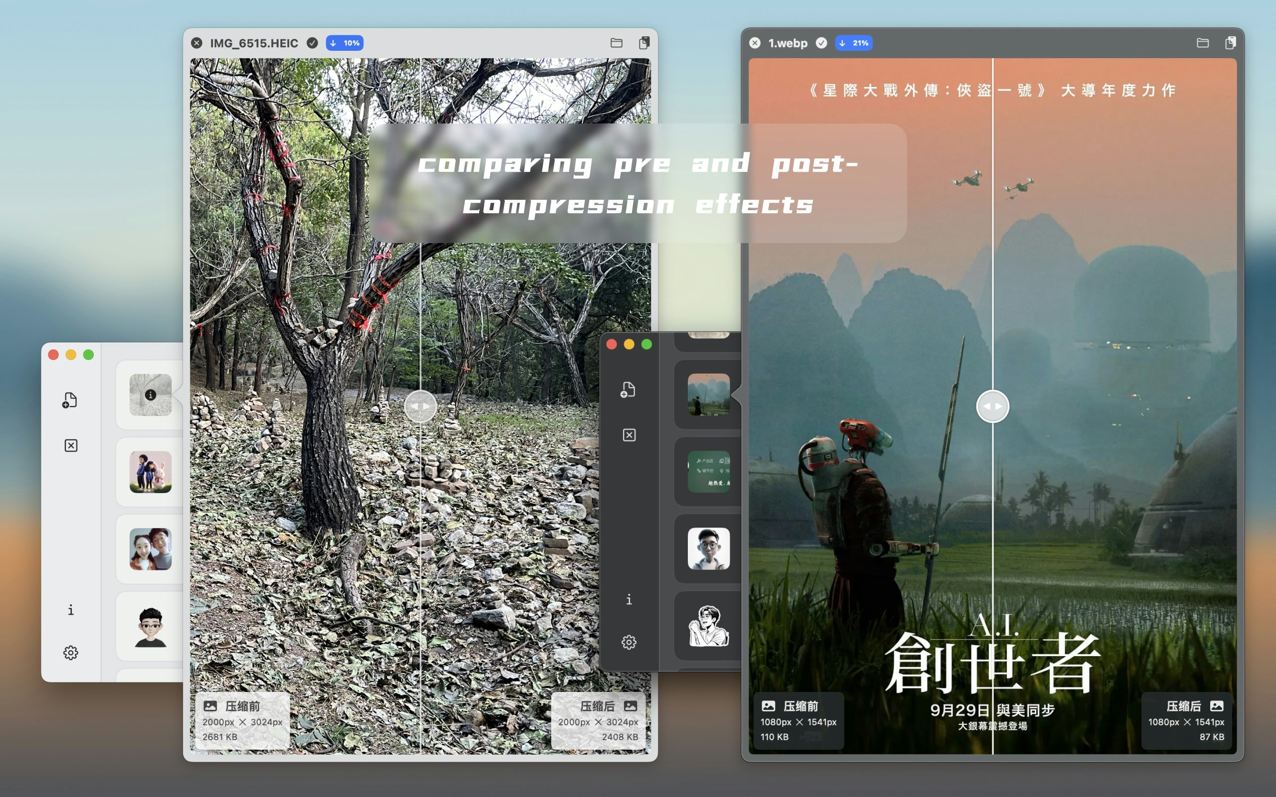Click 2681 KB size text
This screenshot has height=797, width=1276.
pos(220,737)
